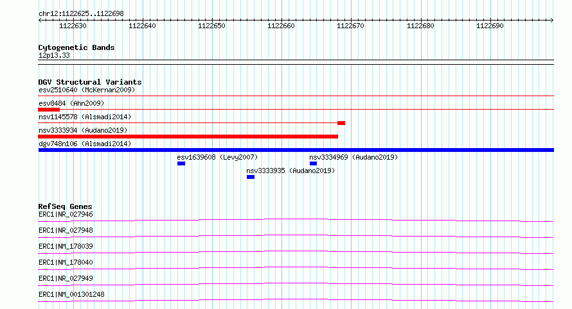This screenshot has width=572, height=309.
Task: Click the short red bar under esv8484
Action: [49, 110]
